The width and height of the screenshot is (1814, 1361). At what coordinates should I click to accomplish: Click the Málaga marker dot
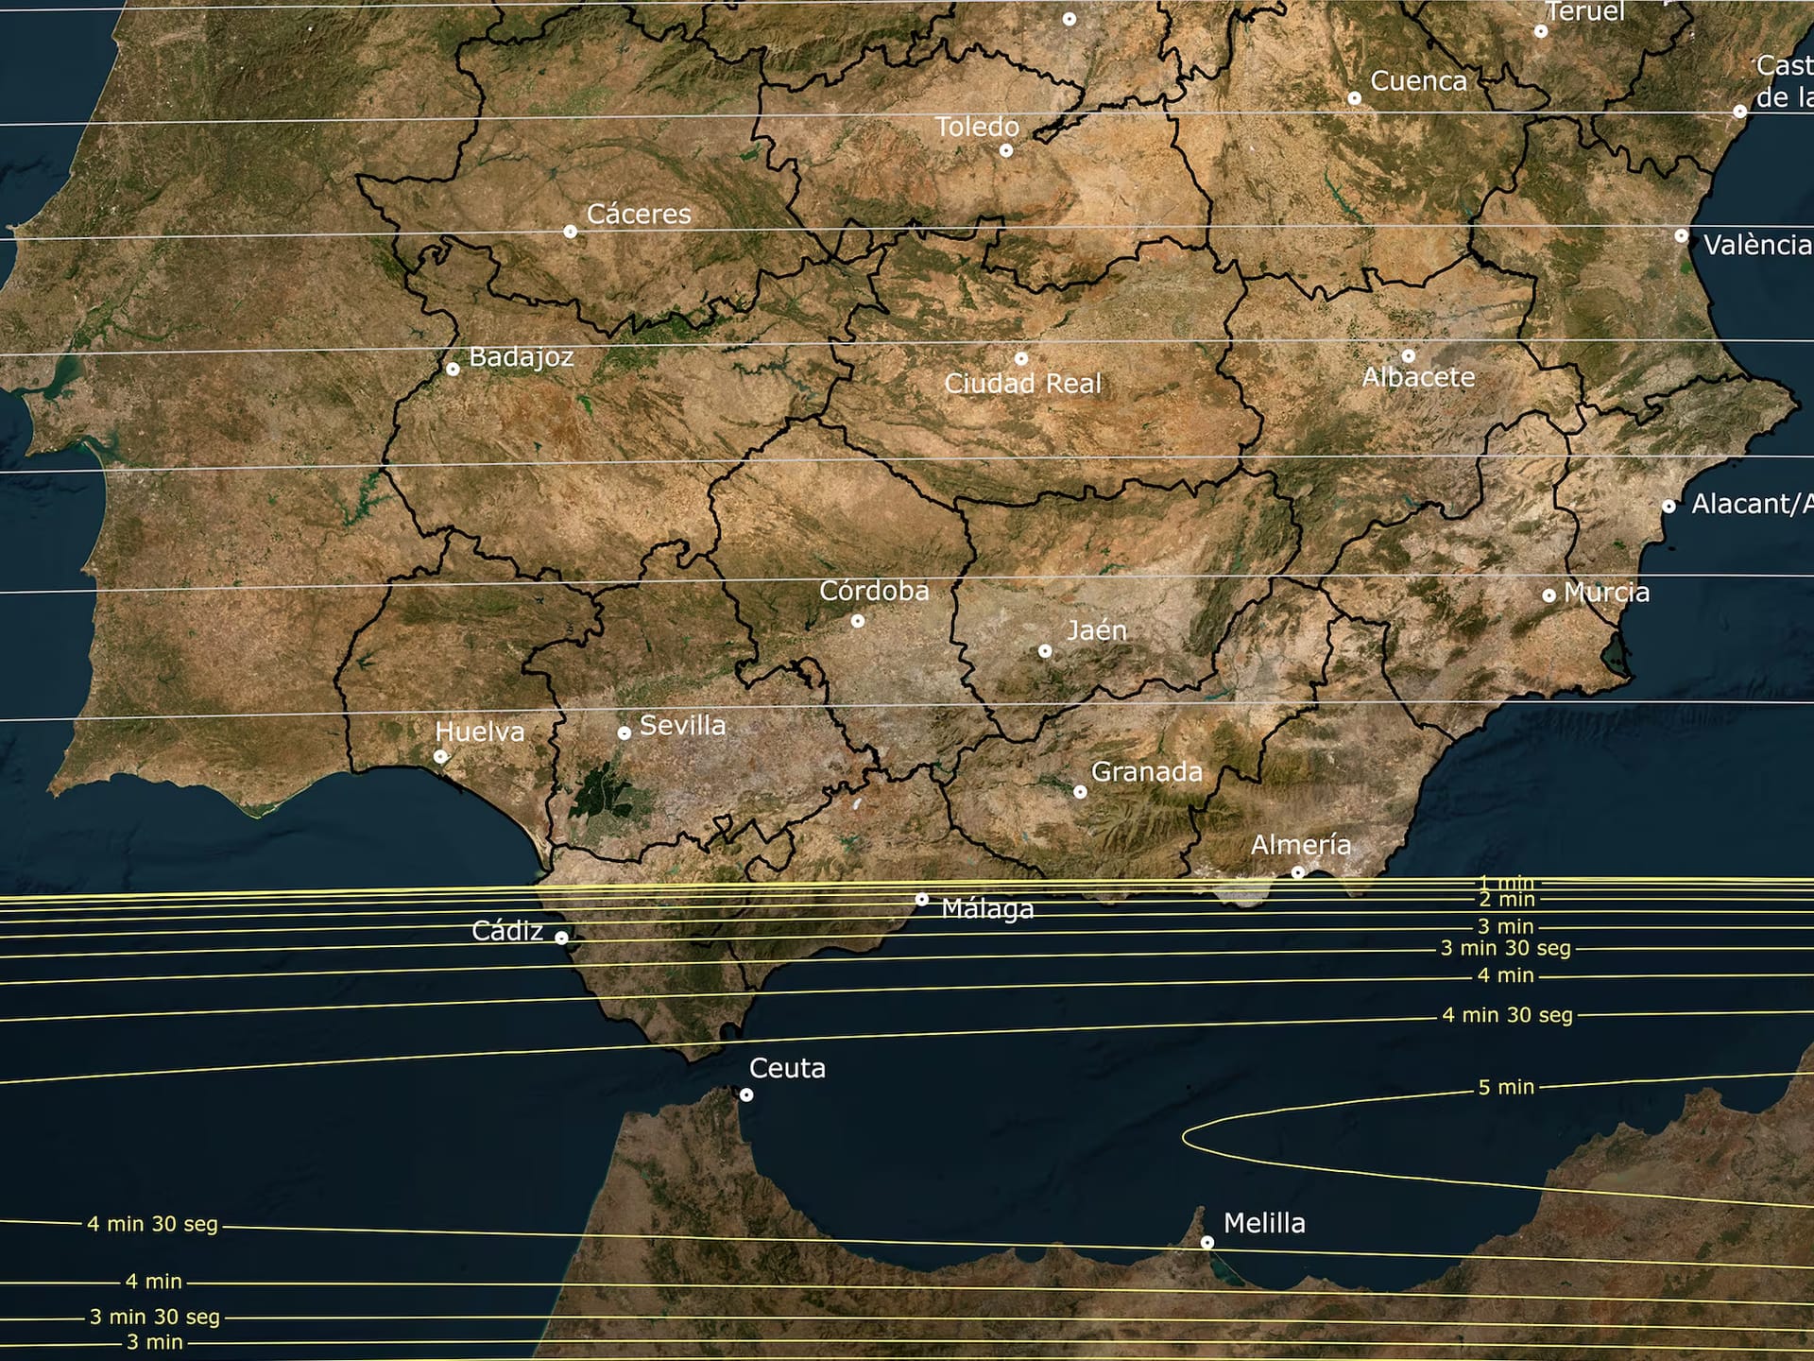click(922, 900)
